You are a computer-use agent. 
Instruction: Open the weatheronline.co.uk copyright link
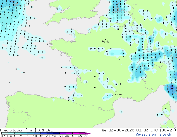(153, 134)
